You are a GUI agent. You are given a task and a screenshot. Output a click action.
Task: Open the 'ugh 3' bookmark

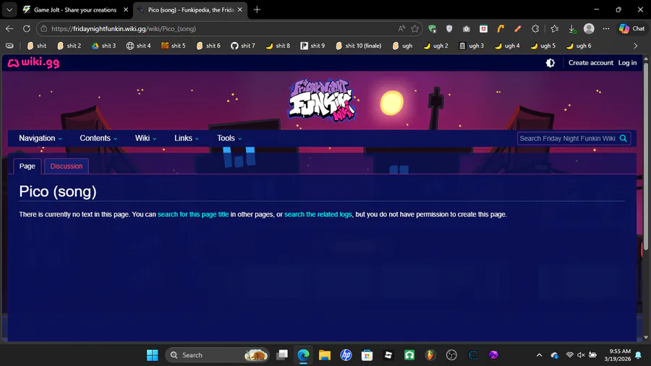tap(472, 46)
